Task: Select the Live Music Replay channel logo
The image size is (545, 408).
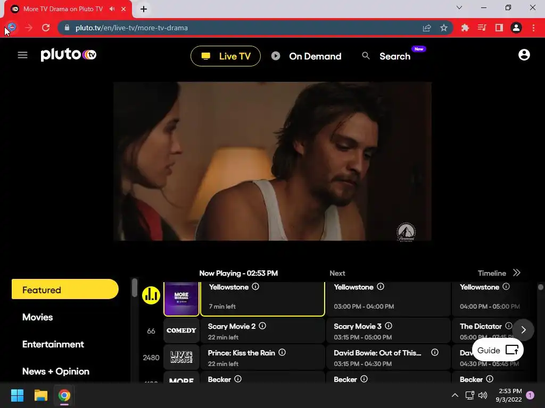Action: (x=181, y=357)
